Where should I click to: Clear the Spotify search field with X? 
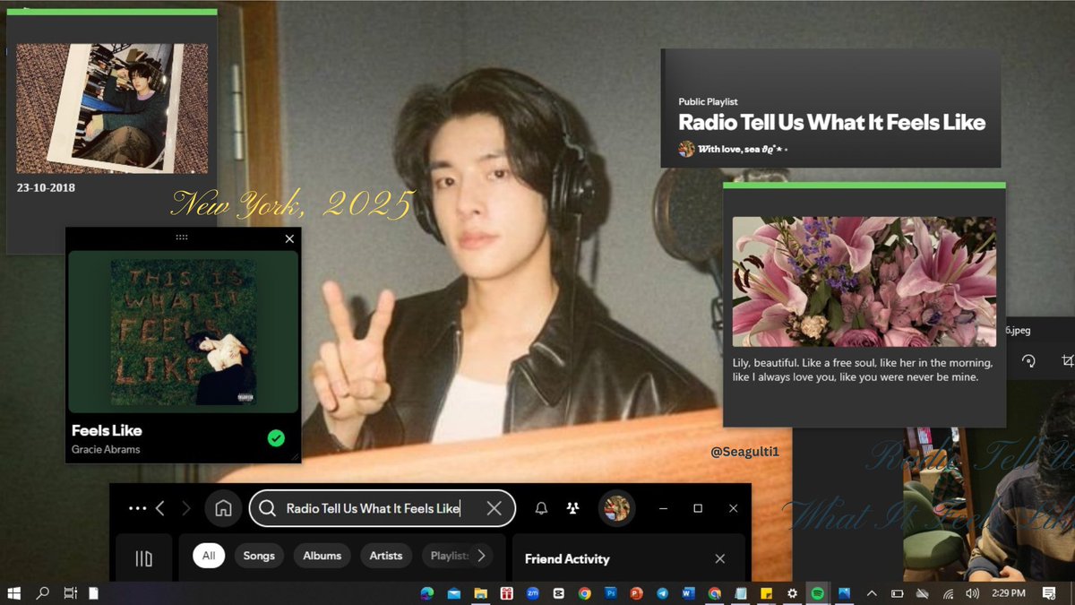click(x=494, y=508)
